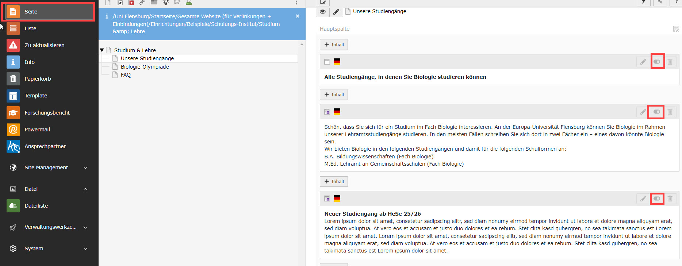
Task: Open the Dateiliste module
Action: tap(36, 206)
